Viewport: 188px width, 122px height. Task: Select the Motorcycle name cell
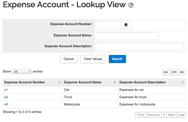90,104
